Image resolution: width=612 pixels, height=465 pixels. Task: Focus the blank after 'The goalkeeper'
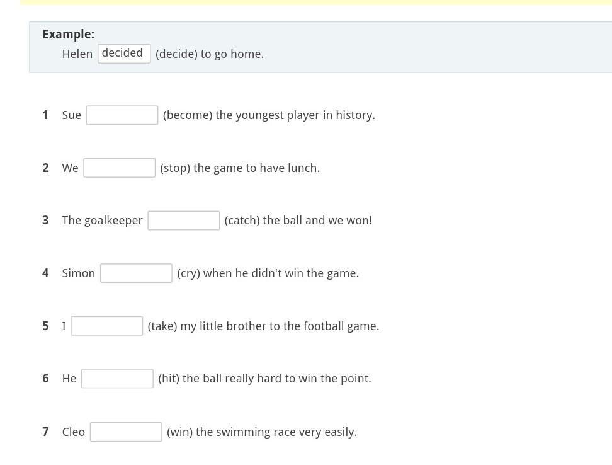(x=183, y=221)
